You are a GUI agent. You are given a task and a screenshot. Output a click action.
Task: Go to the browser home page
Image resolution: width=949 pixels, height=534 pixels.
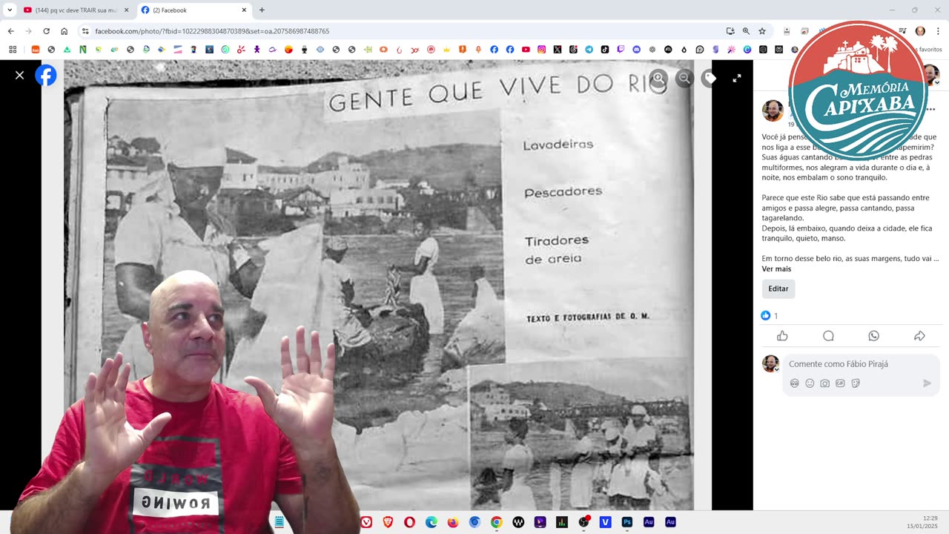pos(65,31)
